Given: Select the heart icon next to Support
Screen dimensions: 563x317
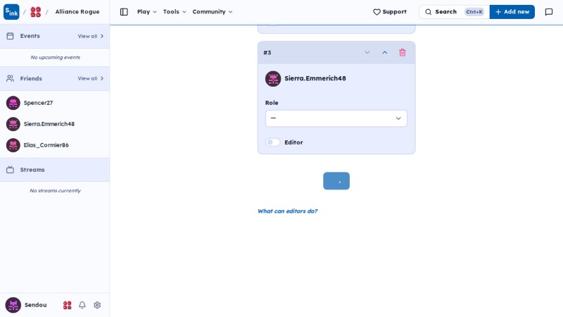Looking at the screenshot, I should pyautogui.click(x=377, y=12).
